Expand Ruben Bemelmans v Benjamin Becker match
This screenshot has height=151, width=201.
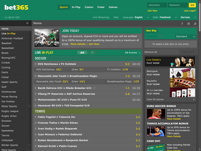point(35,140)
